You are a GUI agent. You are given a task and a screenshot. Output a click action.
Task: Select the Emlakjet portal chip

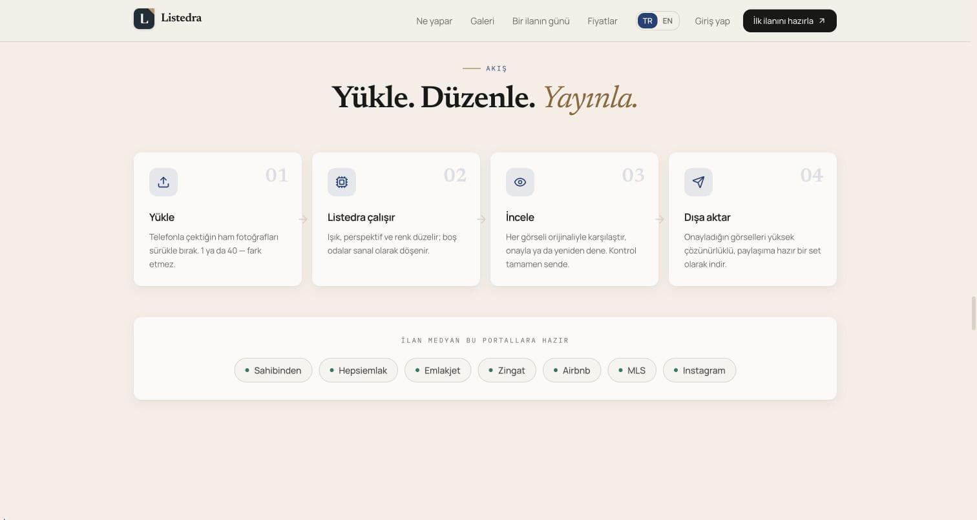click(438, 370)
